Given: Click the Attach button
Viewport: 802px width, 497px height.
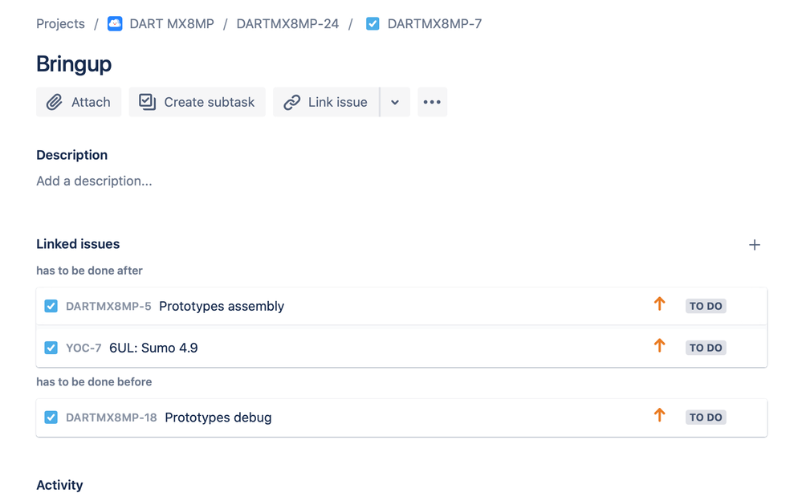Looking at the screenshot, I should (79, 102).
